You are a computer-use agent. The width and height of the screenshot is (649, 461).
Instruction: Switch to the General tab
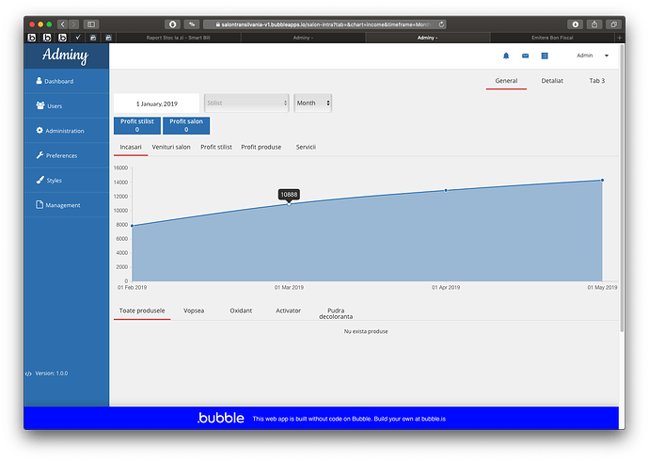click(x=506, y=81)
